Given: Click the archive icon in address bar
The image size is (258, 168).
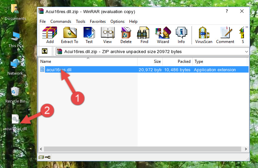Looking at the screenshot, I should click(59, 51).
